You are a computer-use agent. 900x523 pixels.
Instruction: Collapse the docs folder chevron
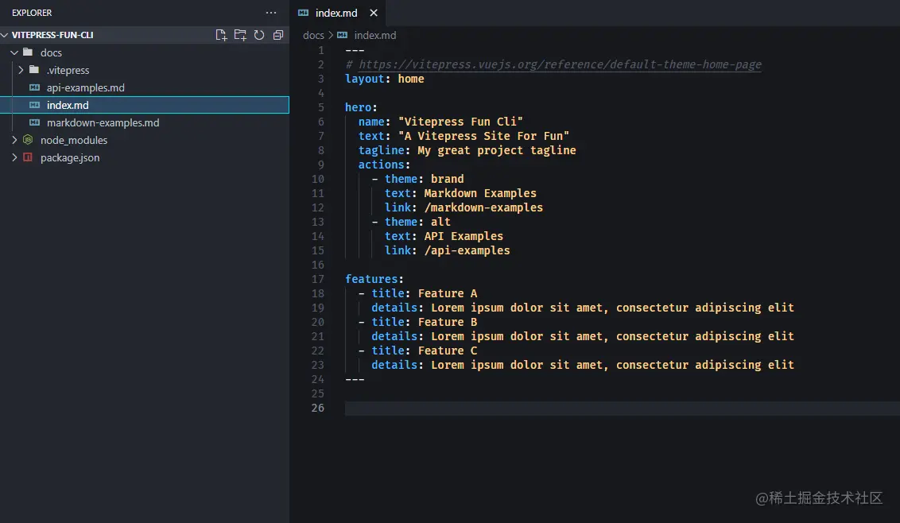tap(14, 52)
